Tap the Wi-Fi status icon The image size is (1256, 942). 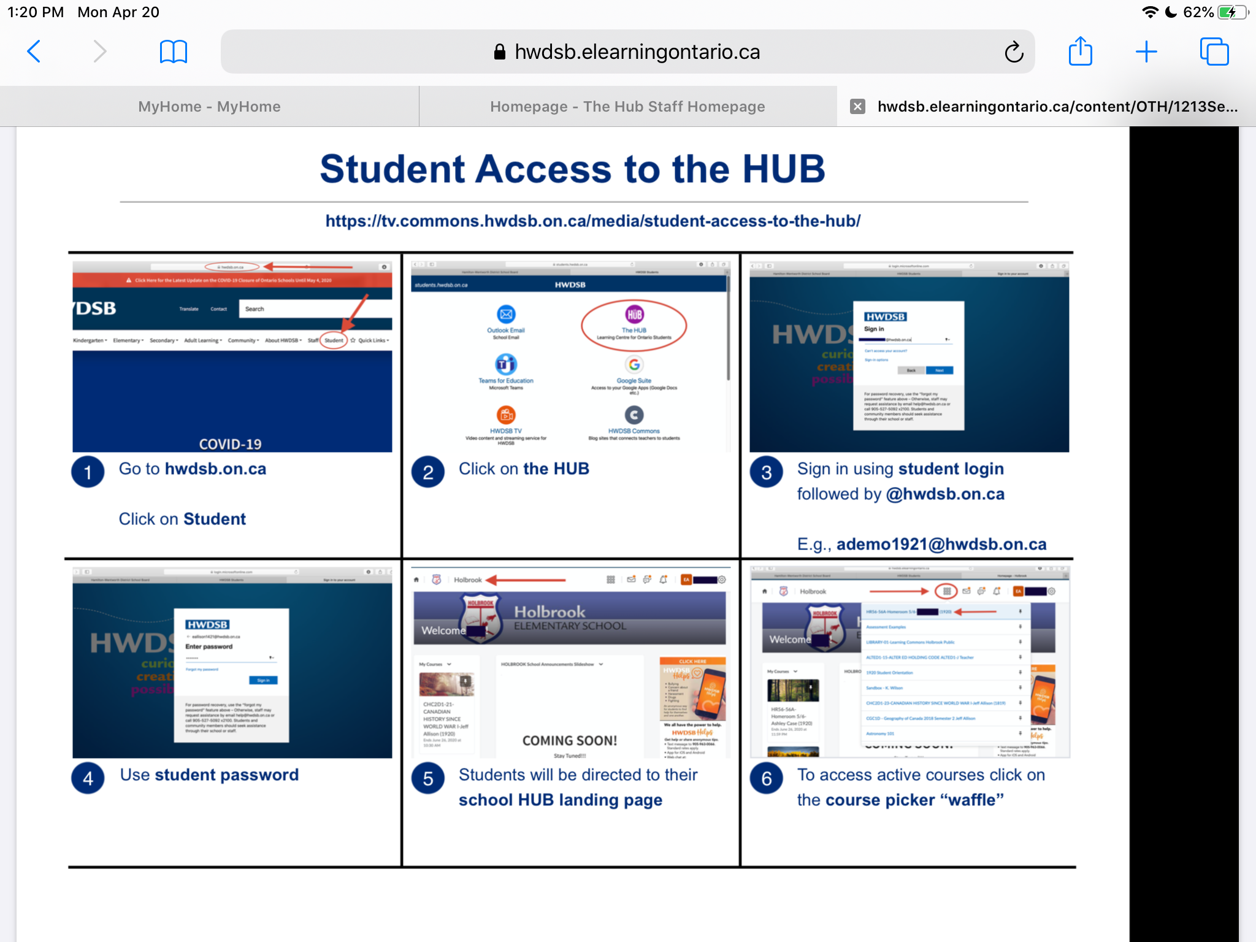[1150, 12]
